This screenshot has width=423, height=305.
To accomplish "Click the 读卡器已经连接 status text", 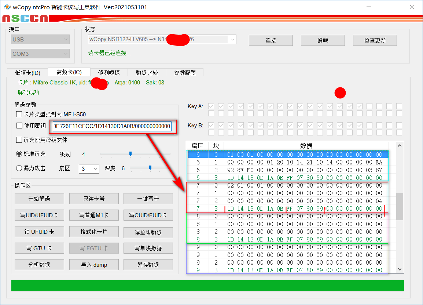I will [110, 53].
